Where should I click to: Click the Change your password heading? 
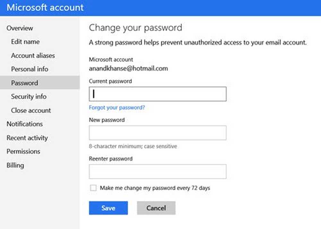(135, 28)
